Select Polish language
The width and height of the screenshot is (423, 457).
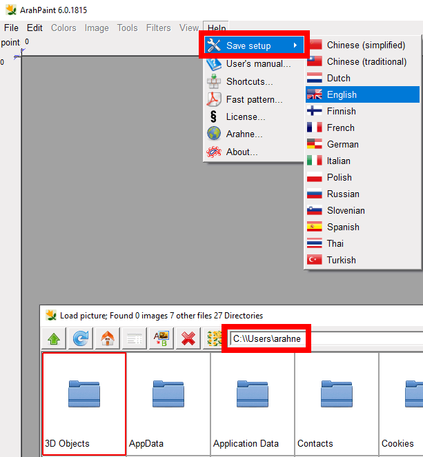pyautogui.click(x=362, y=177)
